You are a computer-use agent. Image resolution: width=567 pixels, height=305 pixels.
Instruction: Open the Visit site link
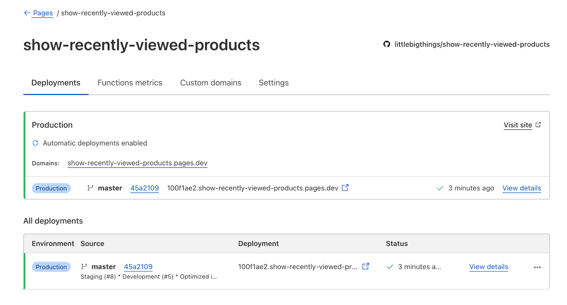click(x=518, y=125)
